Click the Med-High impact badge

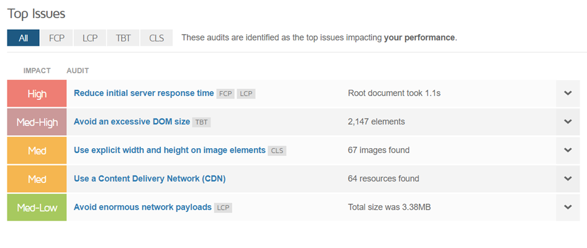(37, 122)
